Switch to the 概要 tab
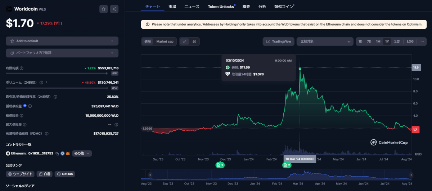This screenshot has height=191, width=432. click(246, 6)
